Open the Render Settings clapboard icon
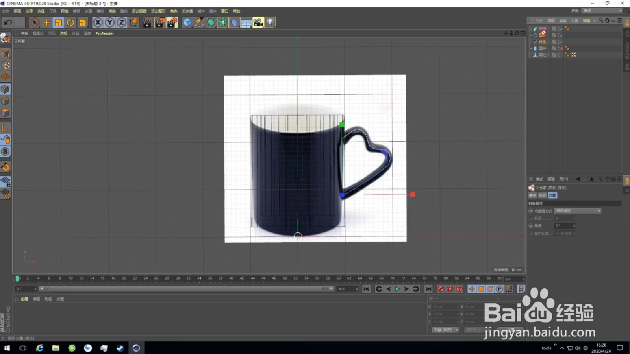 coord(171,22)
